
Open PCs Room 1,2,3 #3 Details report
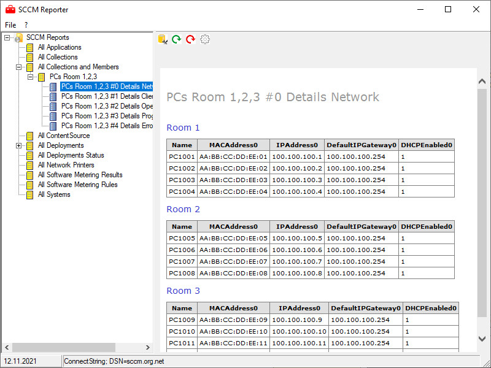coord(107,116)
